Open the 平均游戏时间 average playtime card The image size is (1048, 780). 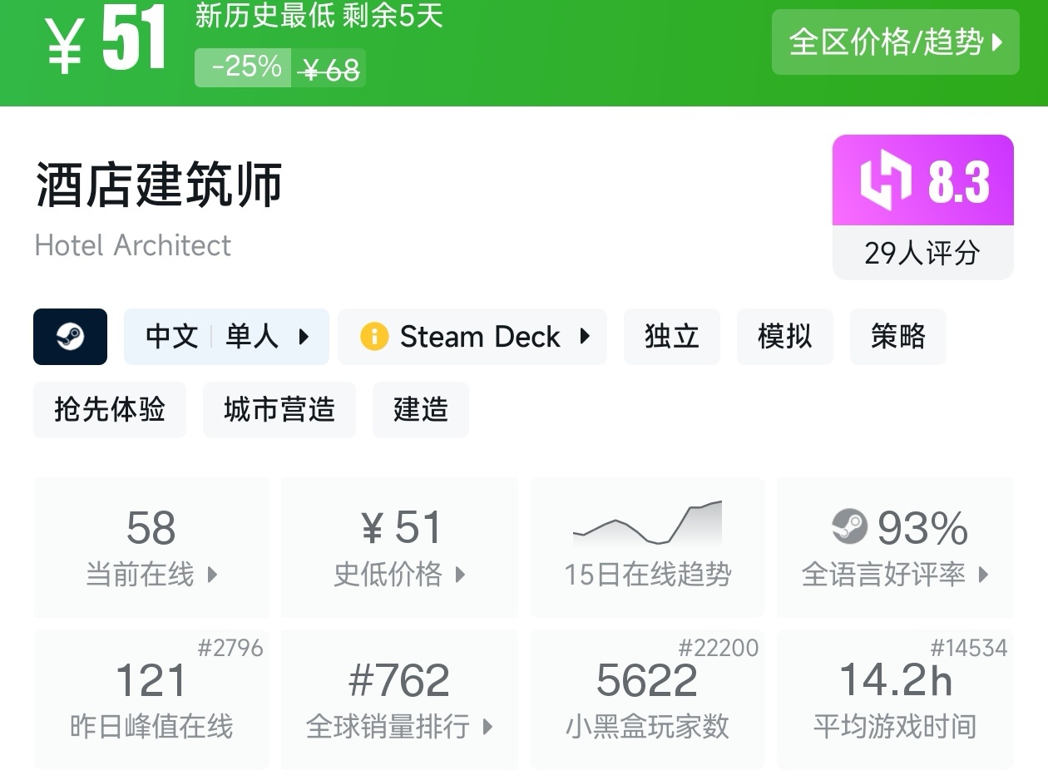[x=895, y=699]
